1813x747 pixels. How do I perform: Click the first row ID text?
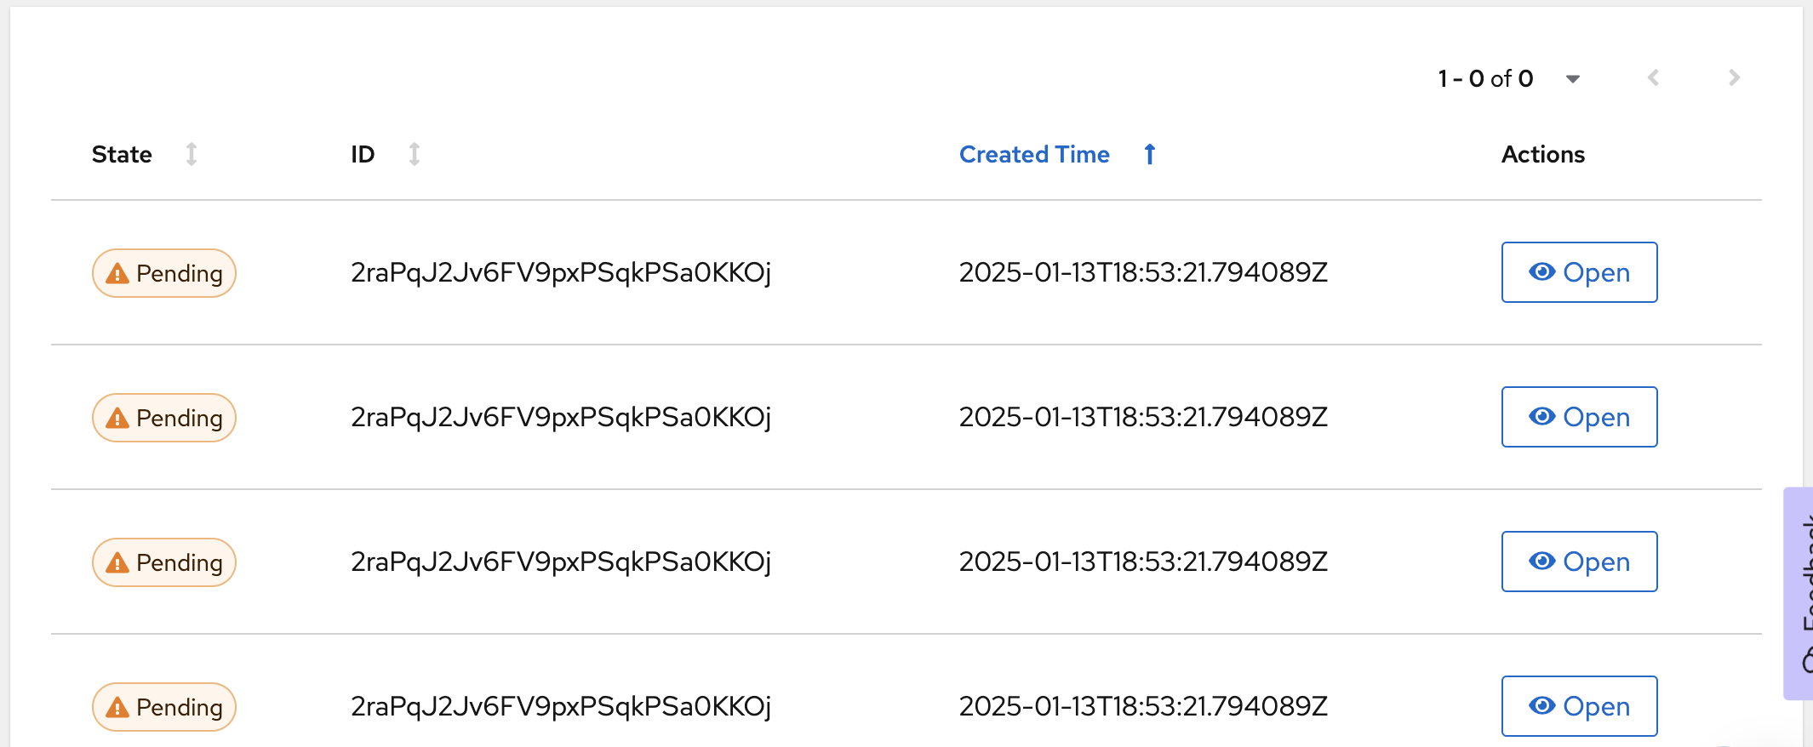561,272
